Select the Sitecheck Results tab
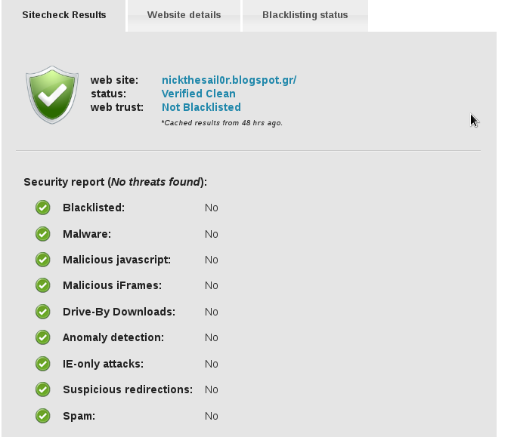 coord(64,15)
